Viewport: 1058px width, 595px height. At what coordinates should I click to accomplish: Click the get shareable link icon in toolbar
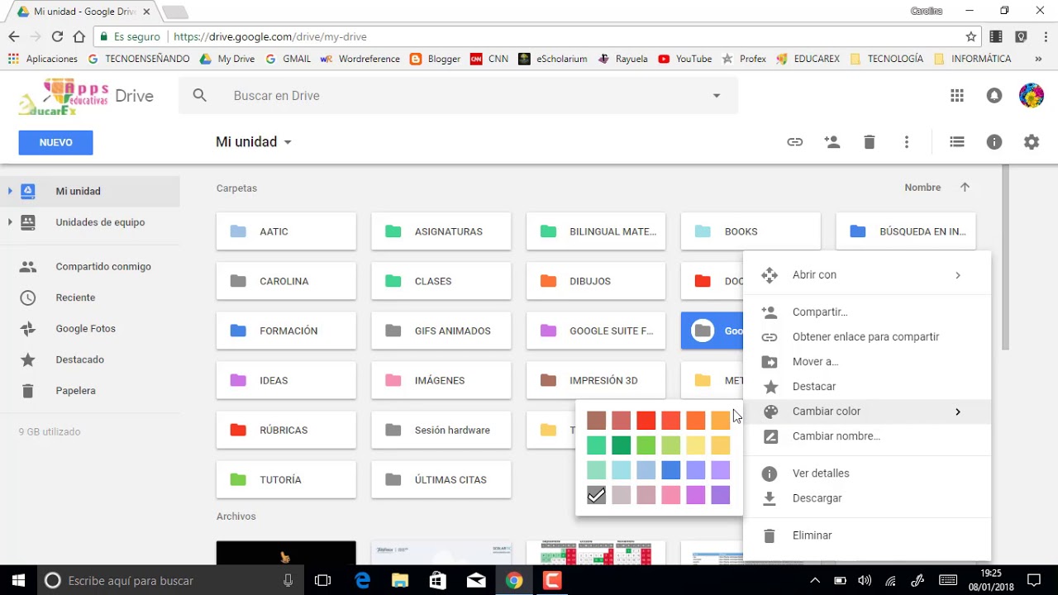click(794, 142)
